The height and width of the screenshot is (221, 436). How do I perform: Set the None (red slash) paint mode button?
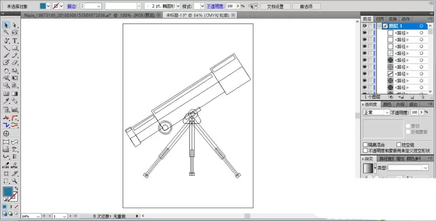click(x=17, y=207)
